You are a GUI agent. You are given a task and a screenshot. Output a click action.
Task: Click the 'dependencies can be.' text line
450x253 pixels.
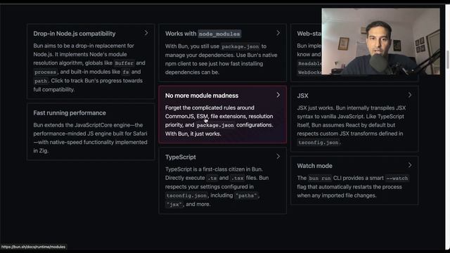[x=192, y=72]
